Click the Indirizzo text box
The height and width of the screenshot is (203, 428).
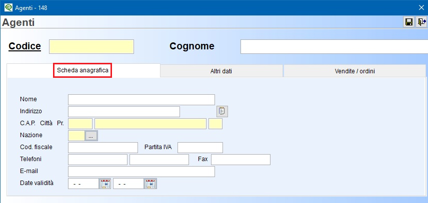[124, 112]
